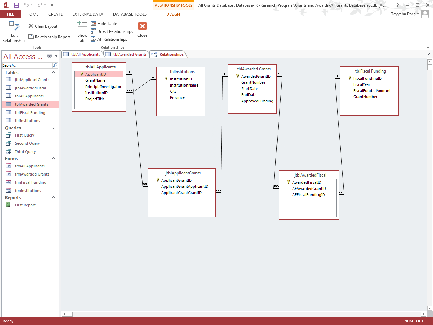Image resolution: width=433 pixels, height=325 pixels.
Task: Show Direct Relationships
Action: coord(112,31)
